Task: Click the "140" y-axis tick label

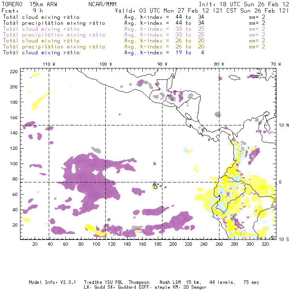Action: pos(13,133)
